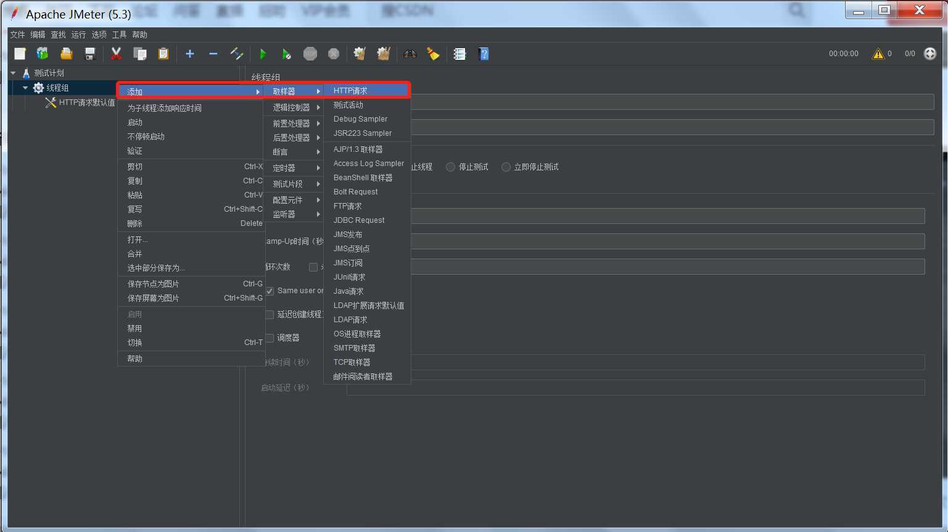The height and width of the screenshot is (532, 948).
Task: Select the 立即停止测试 radio button
Action: click(506, 167)
